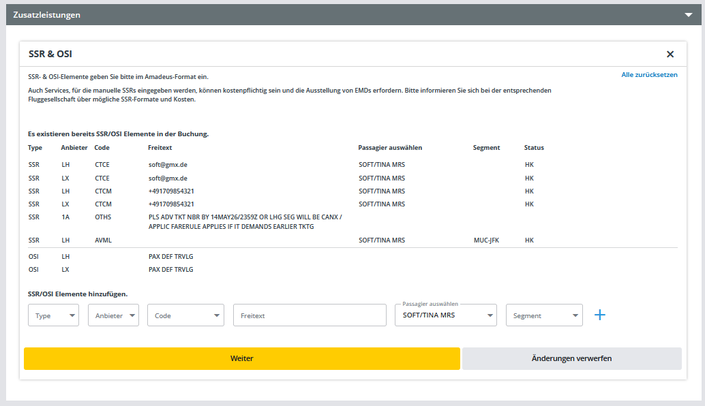
Task: Click the Status column header
Action: [x=534, y=148]
